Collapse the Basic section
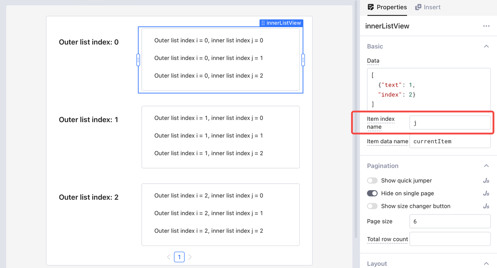Viewport: 497px width, 268px height. point(486,46)
